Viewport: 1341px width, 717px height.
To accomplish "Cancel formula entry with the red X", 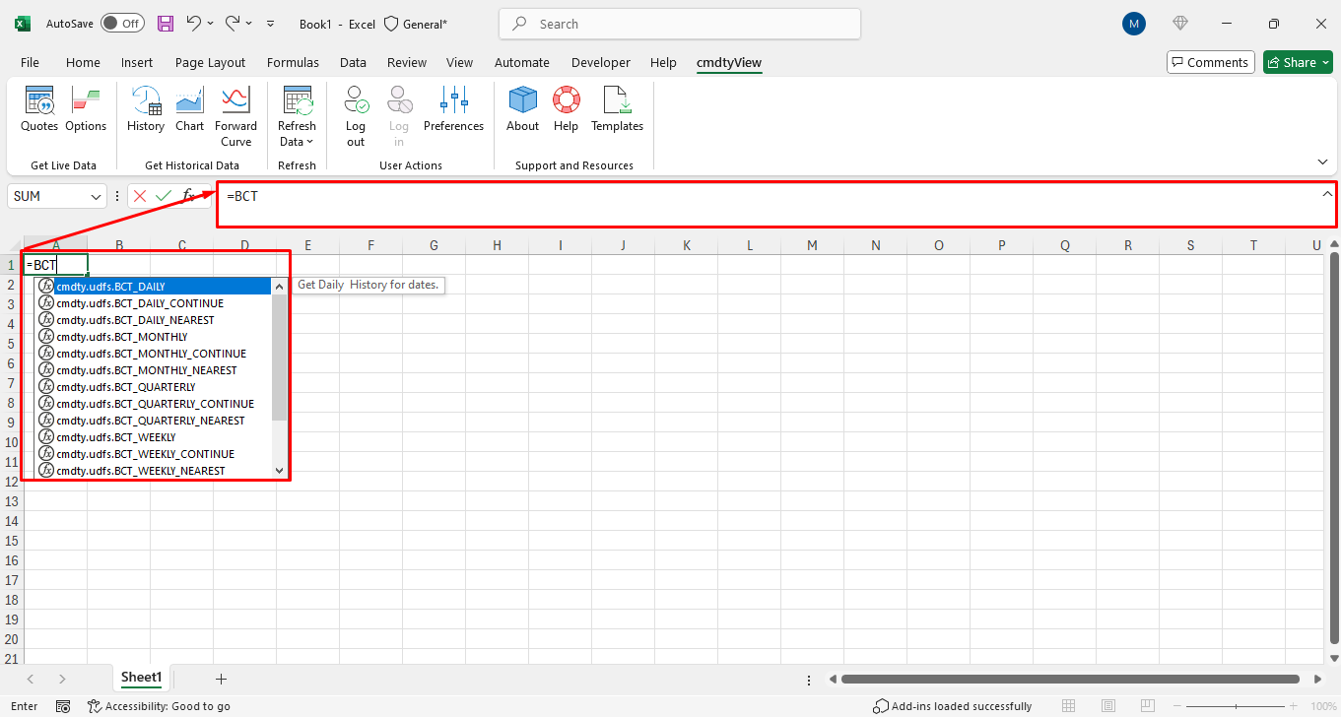I will pyautogui.click(x=139, y=196).
